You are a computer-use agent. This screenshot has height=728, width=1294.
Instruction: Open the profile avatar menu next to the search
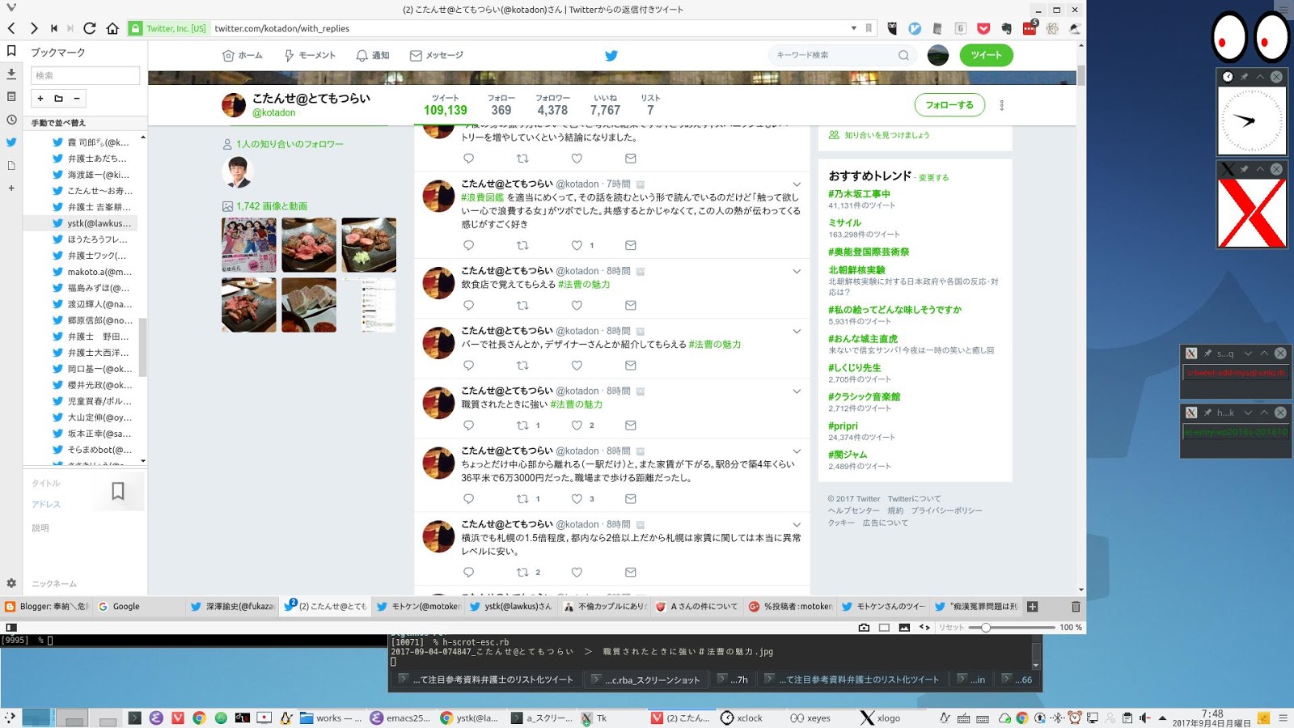938,55
